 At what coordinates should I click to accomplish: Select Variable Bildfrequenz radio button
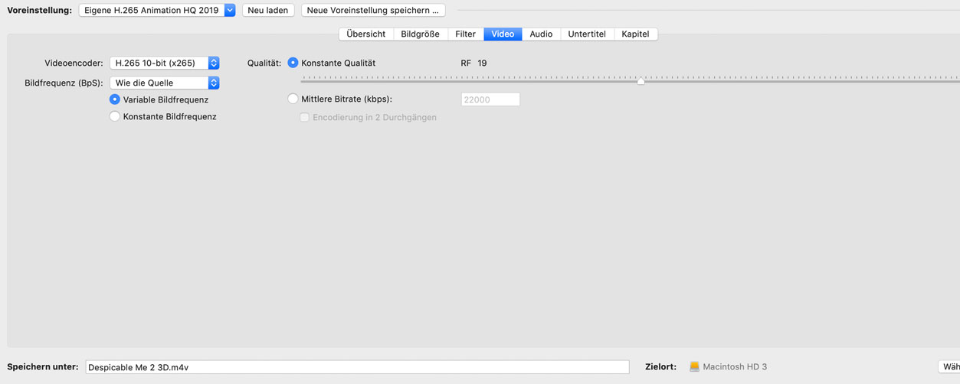115,99
